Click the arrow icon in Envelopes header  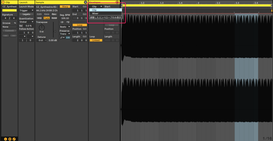117,2
